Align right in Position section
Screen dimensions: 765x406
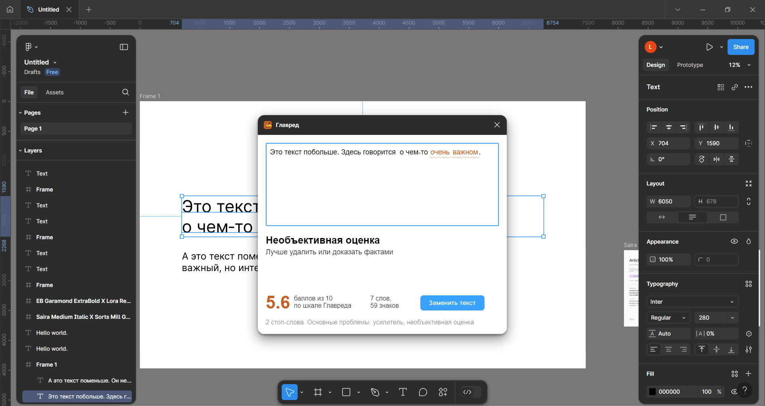click(x=683, y=127)
